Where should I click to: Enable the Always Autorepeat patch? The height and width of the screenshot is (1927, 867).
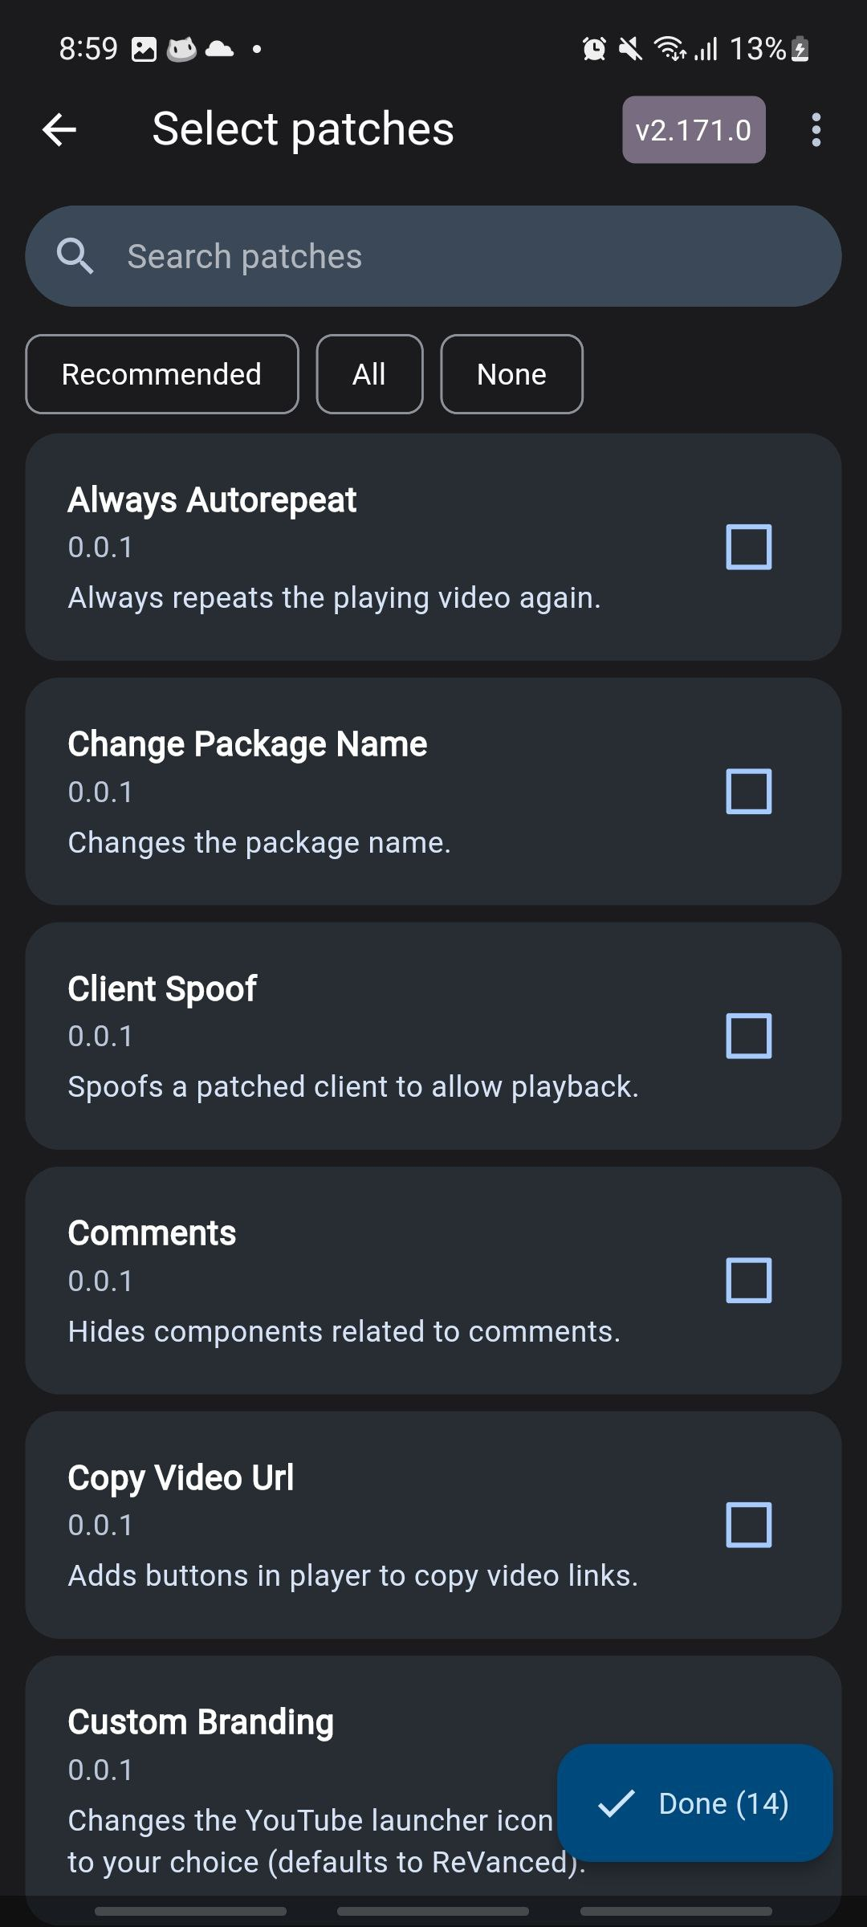[x=747, y=547]
